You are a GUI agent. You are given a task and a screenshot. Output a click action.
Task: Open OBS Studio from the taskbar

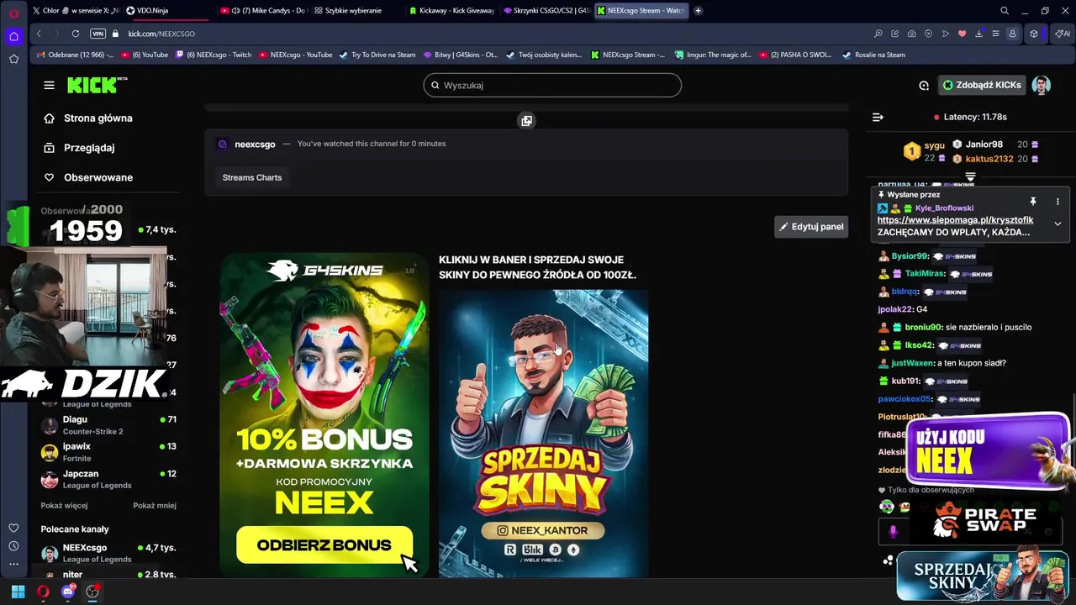tap(92, 592)
